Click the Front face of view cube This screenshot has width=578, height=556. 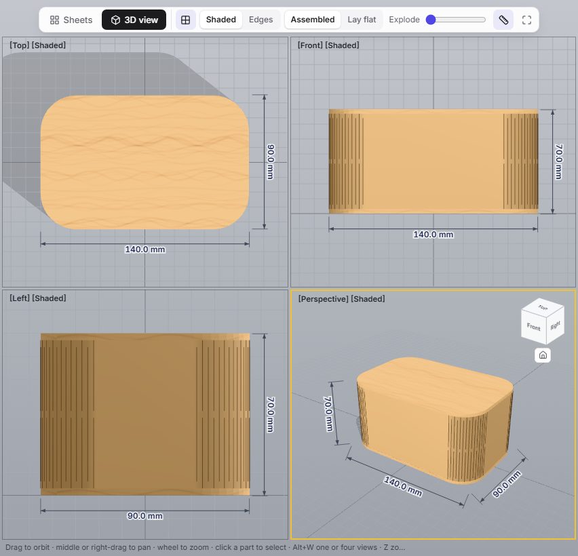click(533, 327)
